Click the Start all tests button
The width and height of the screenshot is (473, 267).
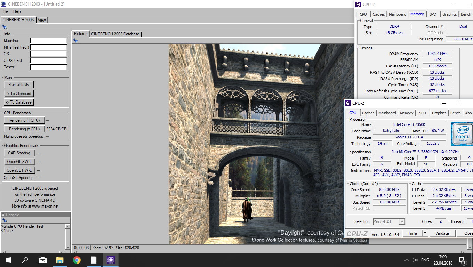19,85
